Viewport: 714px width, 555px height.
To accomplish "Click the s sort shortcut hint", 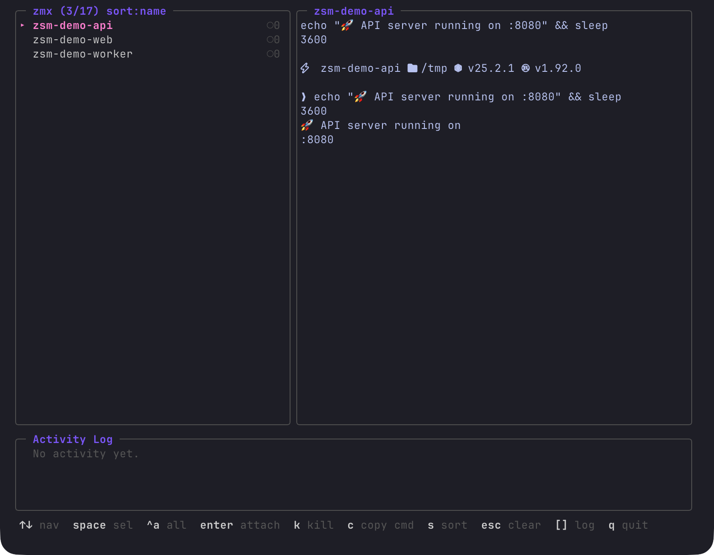I will 448,525.
